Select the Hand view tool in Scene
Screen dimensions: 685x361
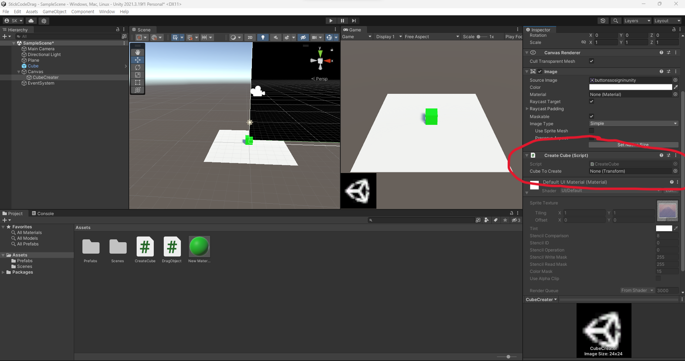pyautogui.click(x=138, y=52)
